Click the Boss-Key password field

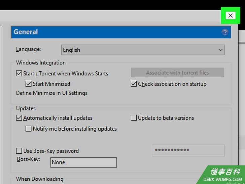tap(188, 151)
